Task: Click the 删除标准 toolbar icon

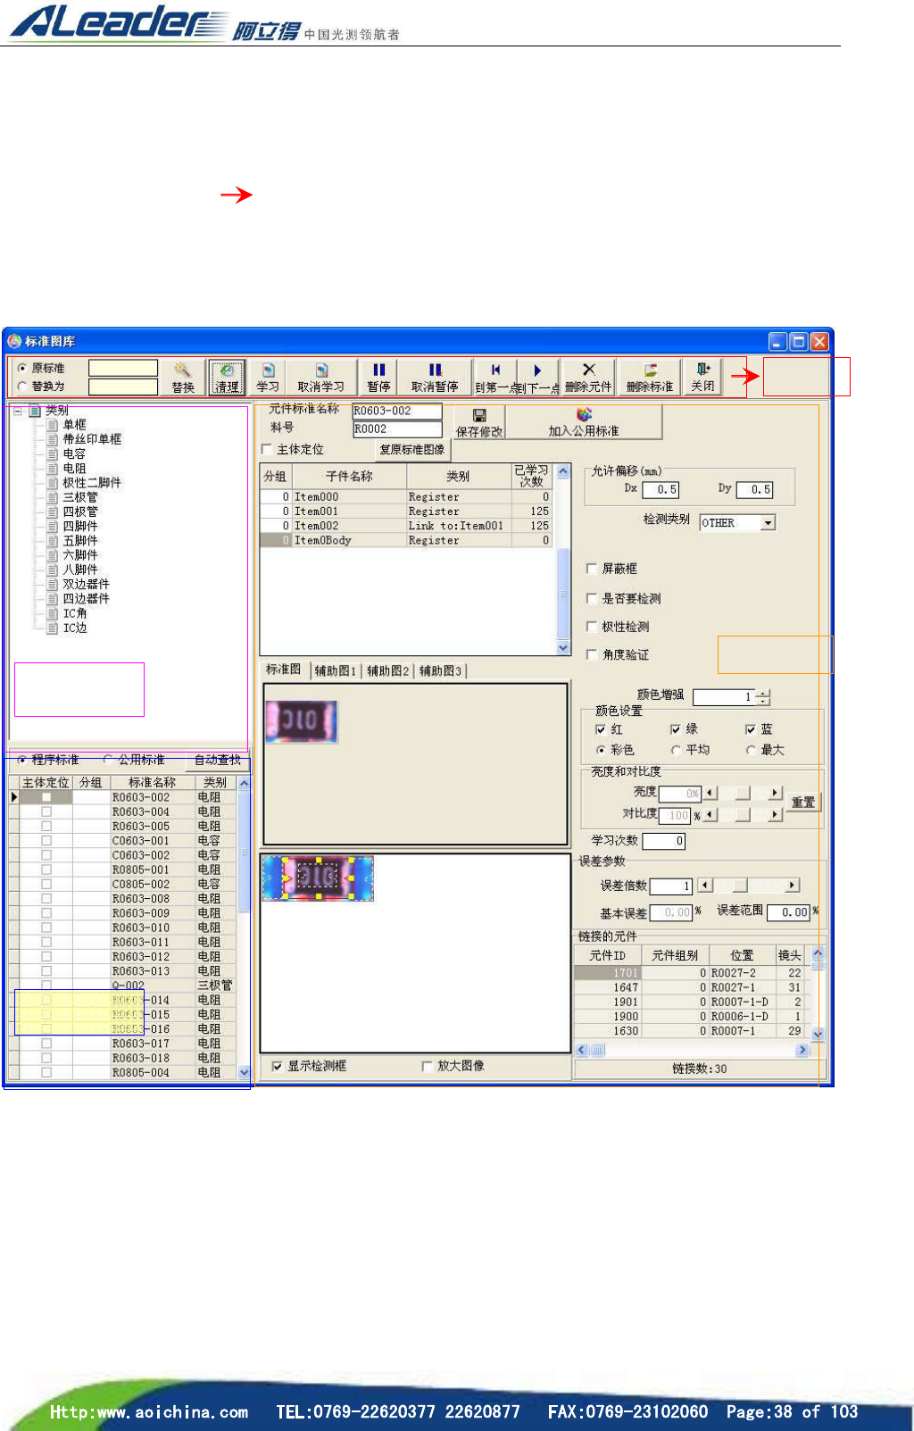Action: (650, 377)
